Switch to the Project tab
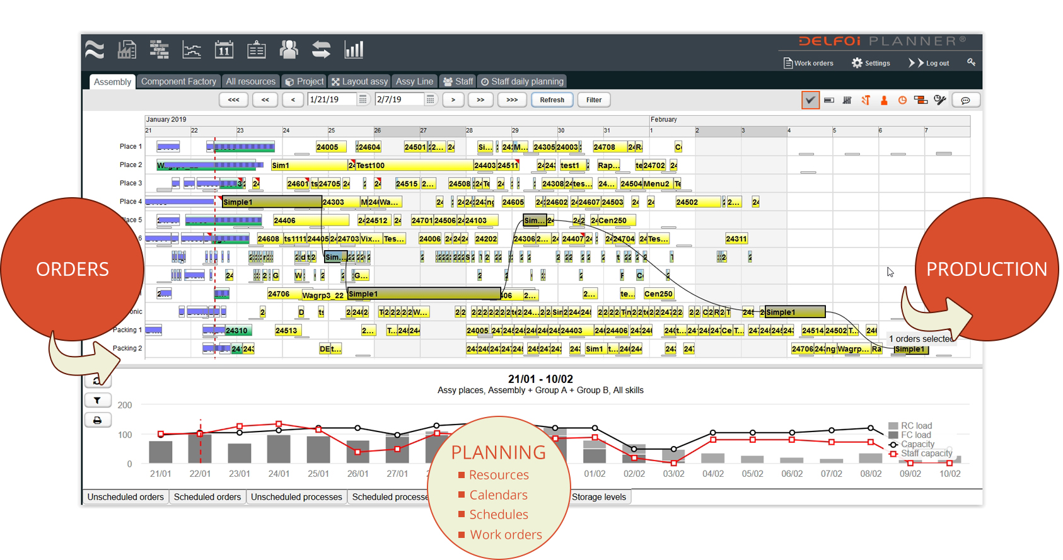This screenshot has width=1063, height=560. pyautogui.click(x=304, y=81)
